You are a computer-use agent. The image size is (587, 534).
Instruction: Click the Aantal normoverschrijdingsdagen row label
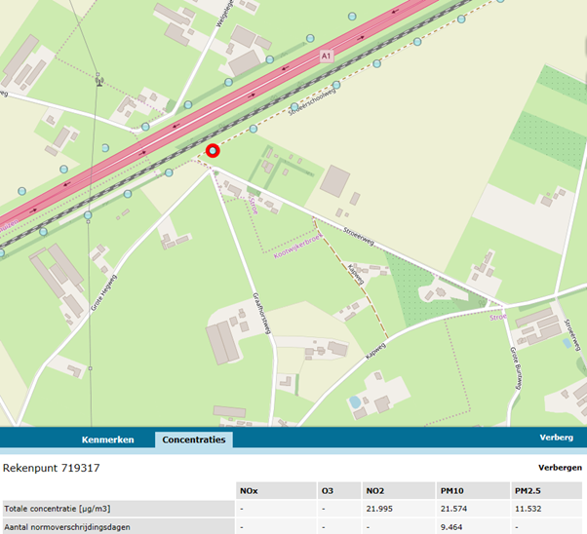point(75,526)
